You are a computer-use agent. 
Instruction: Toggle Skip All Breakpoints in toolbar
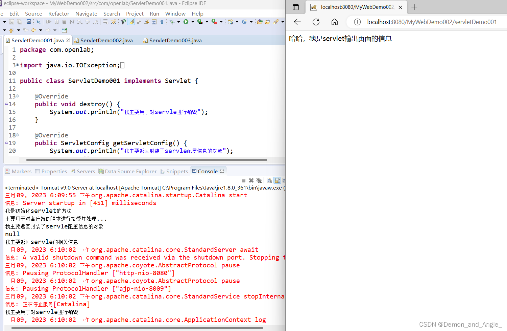(38, 22)
